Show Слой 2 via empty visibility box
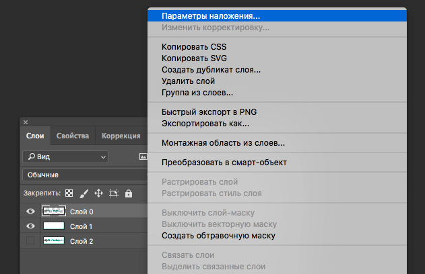 (x=30, y=240)
